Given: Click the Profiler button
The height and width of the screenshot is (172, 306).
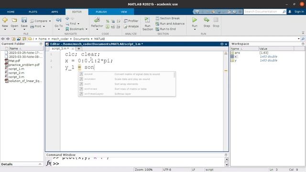Looking at the screenshot, I should pos(131,21).
